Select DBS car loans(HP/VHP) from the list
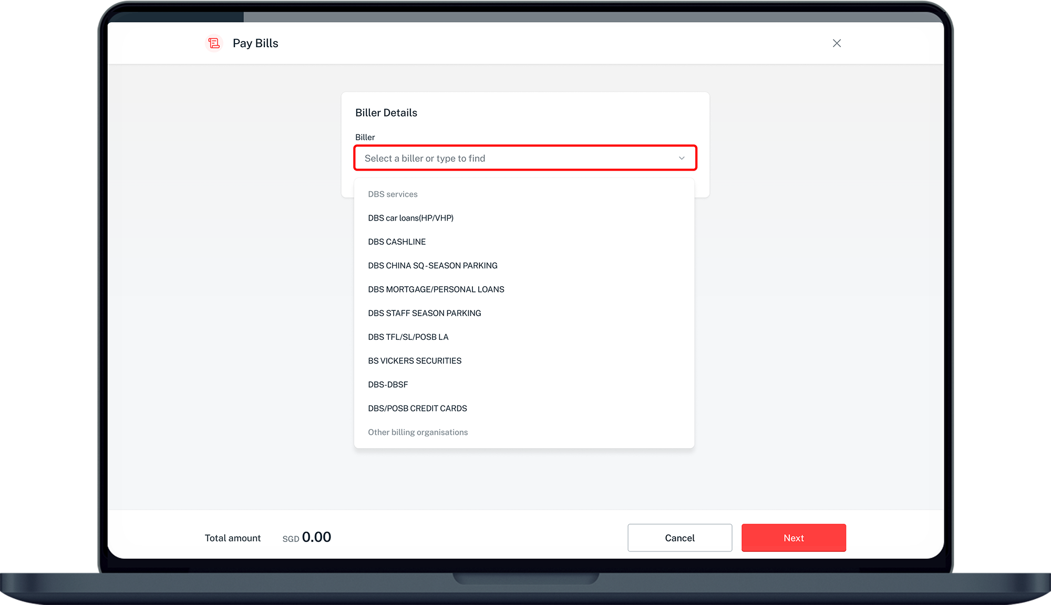1051x605 pixels. coord(410,217)
